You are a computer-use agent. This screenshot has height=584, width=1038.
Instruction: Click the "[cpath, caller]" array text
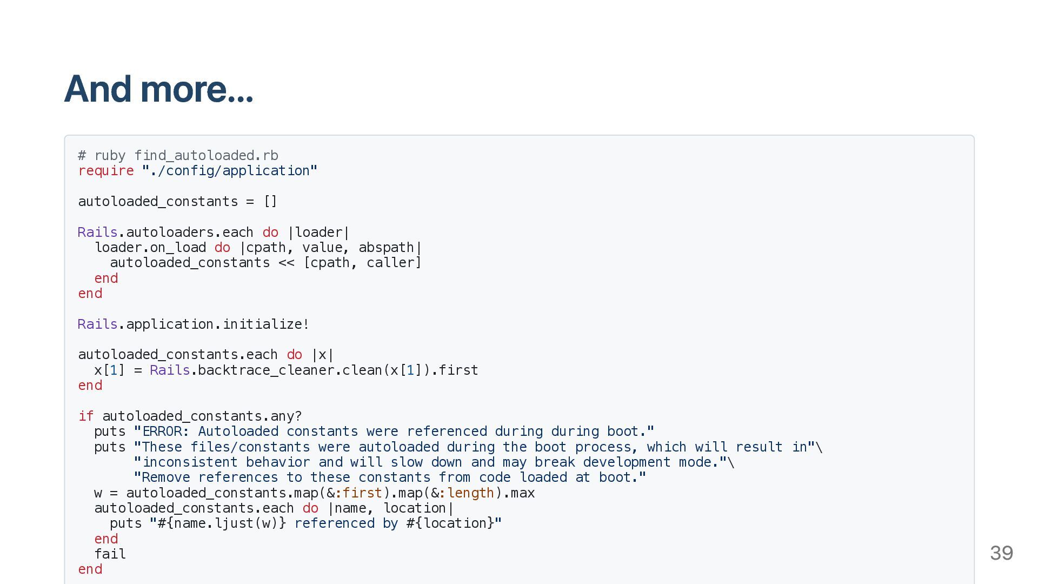tap(362, 263)
